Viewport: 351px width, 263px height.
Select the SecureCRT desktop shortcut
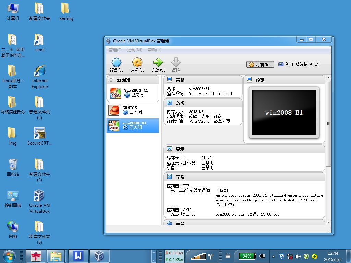(40, 136)
